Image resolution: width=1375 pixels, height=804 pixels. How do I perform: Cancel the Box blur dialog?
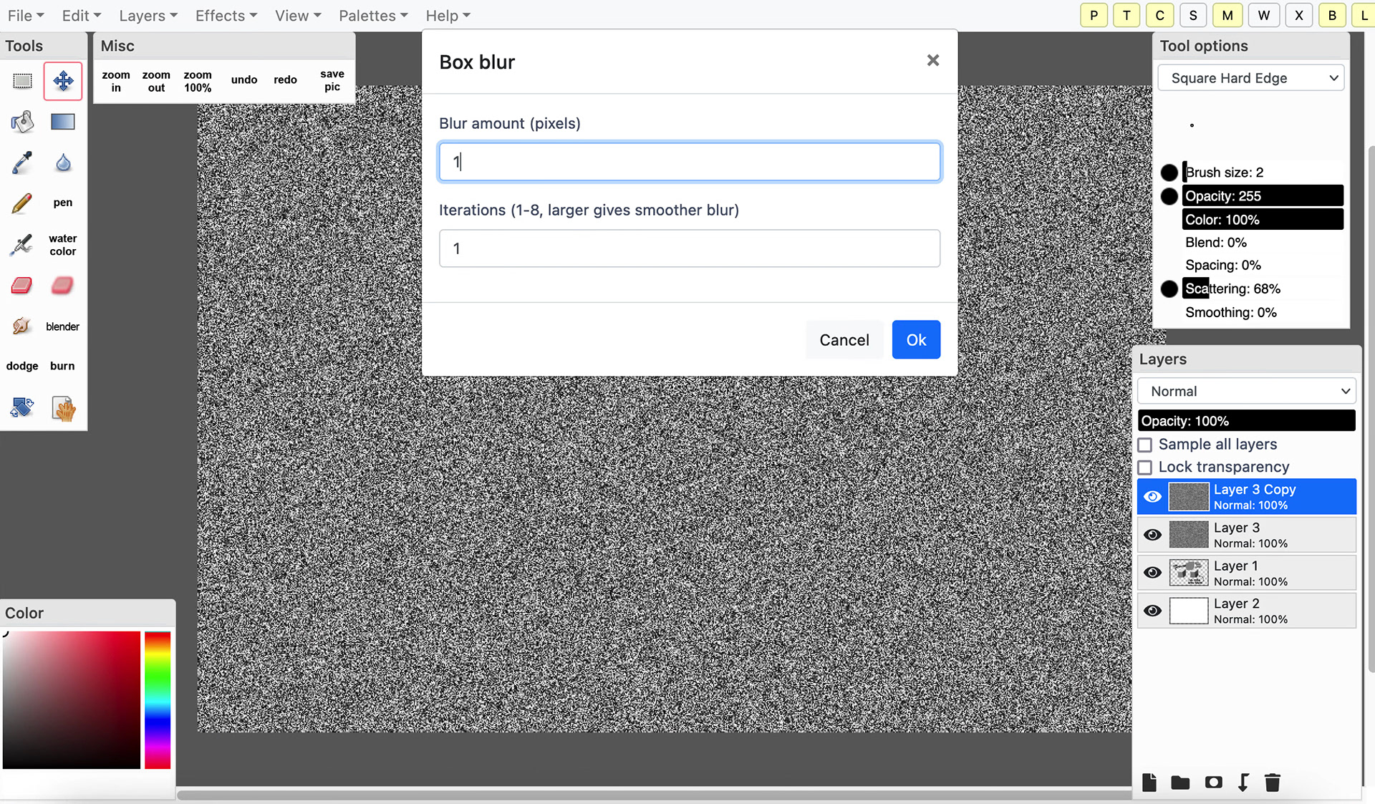tap(844, 340)
